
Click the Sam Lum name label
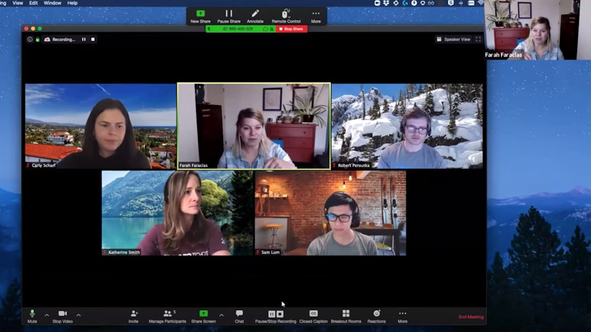coord(271,252)
